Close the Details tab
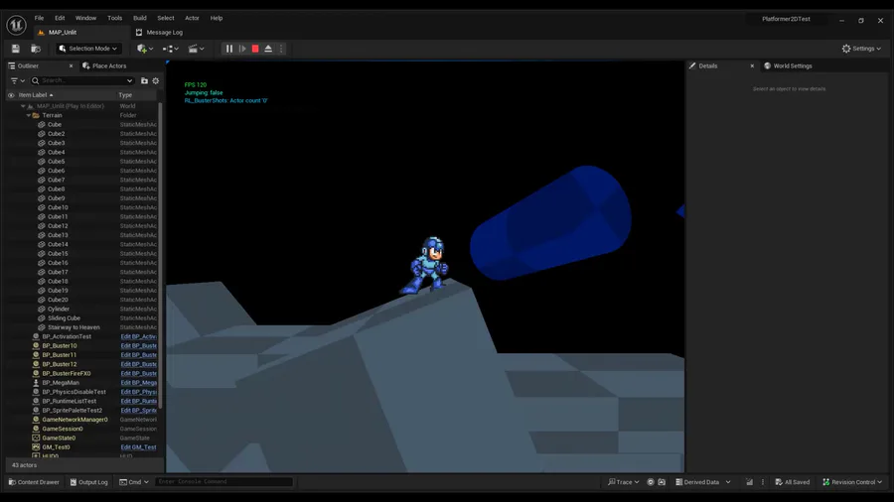This screenshot has width=894, height=502. click(x=752, y=66)
